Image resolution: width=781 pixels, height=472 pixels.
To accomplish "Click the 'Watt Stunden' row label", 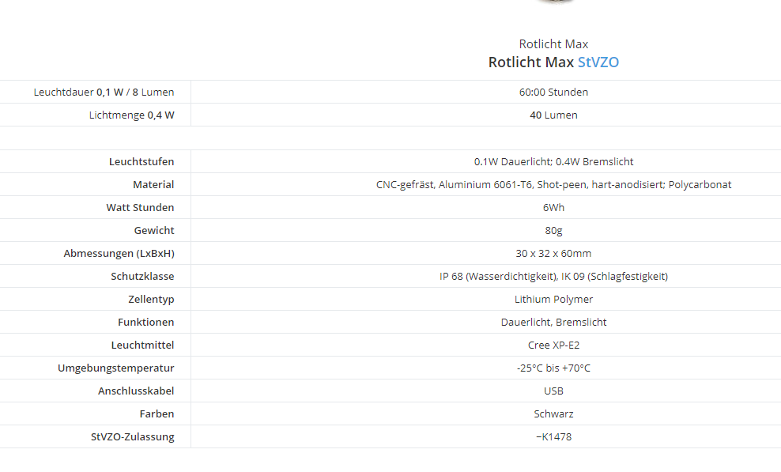I will point(140,208).
